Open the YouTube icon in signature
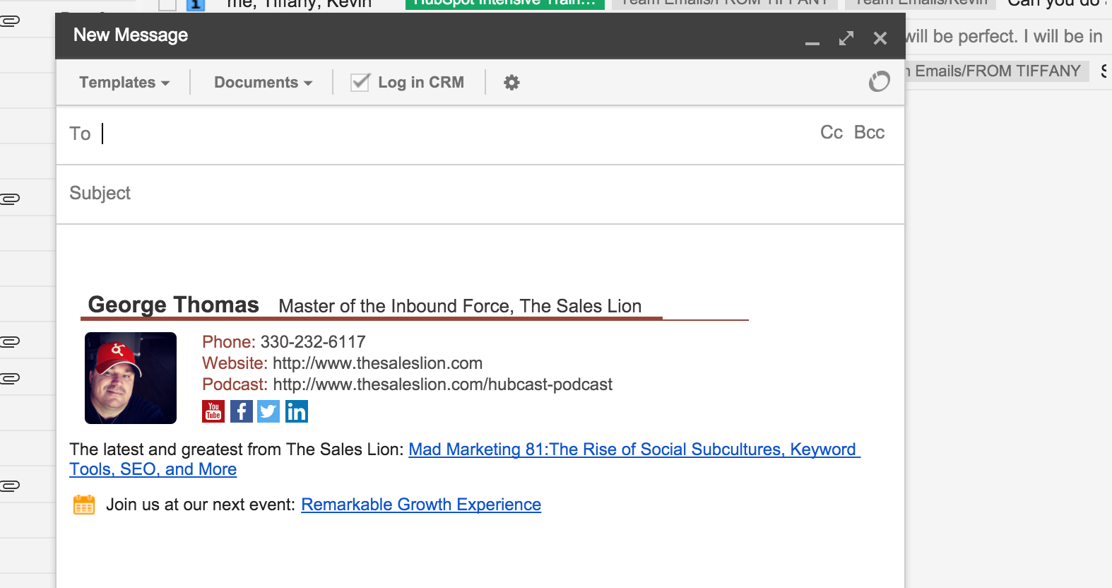The height and width of the screenshot is (588, 1112). 213,411
